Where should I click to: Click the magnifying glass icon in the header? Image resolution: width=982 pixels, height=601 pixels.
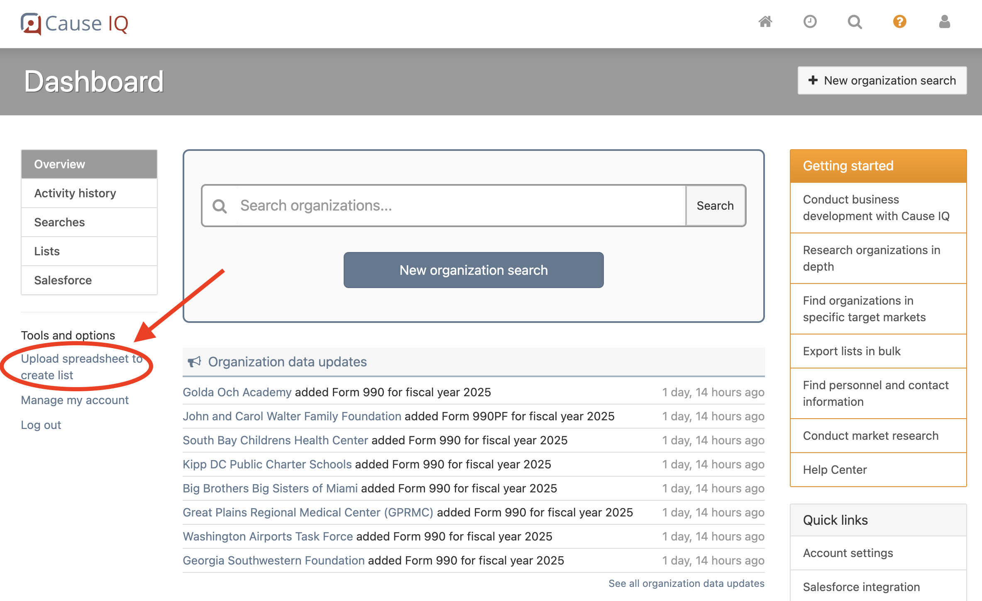point(855,22)
